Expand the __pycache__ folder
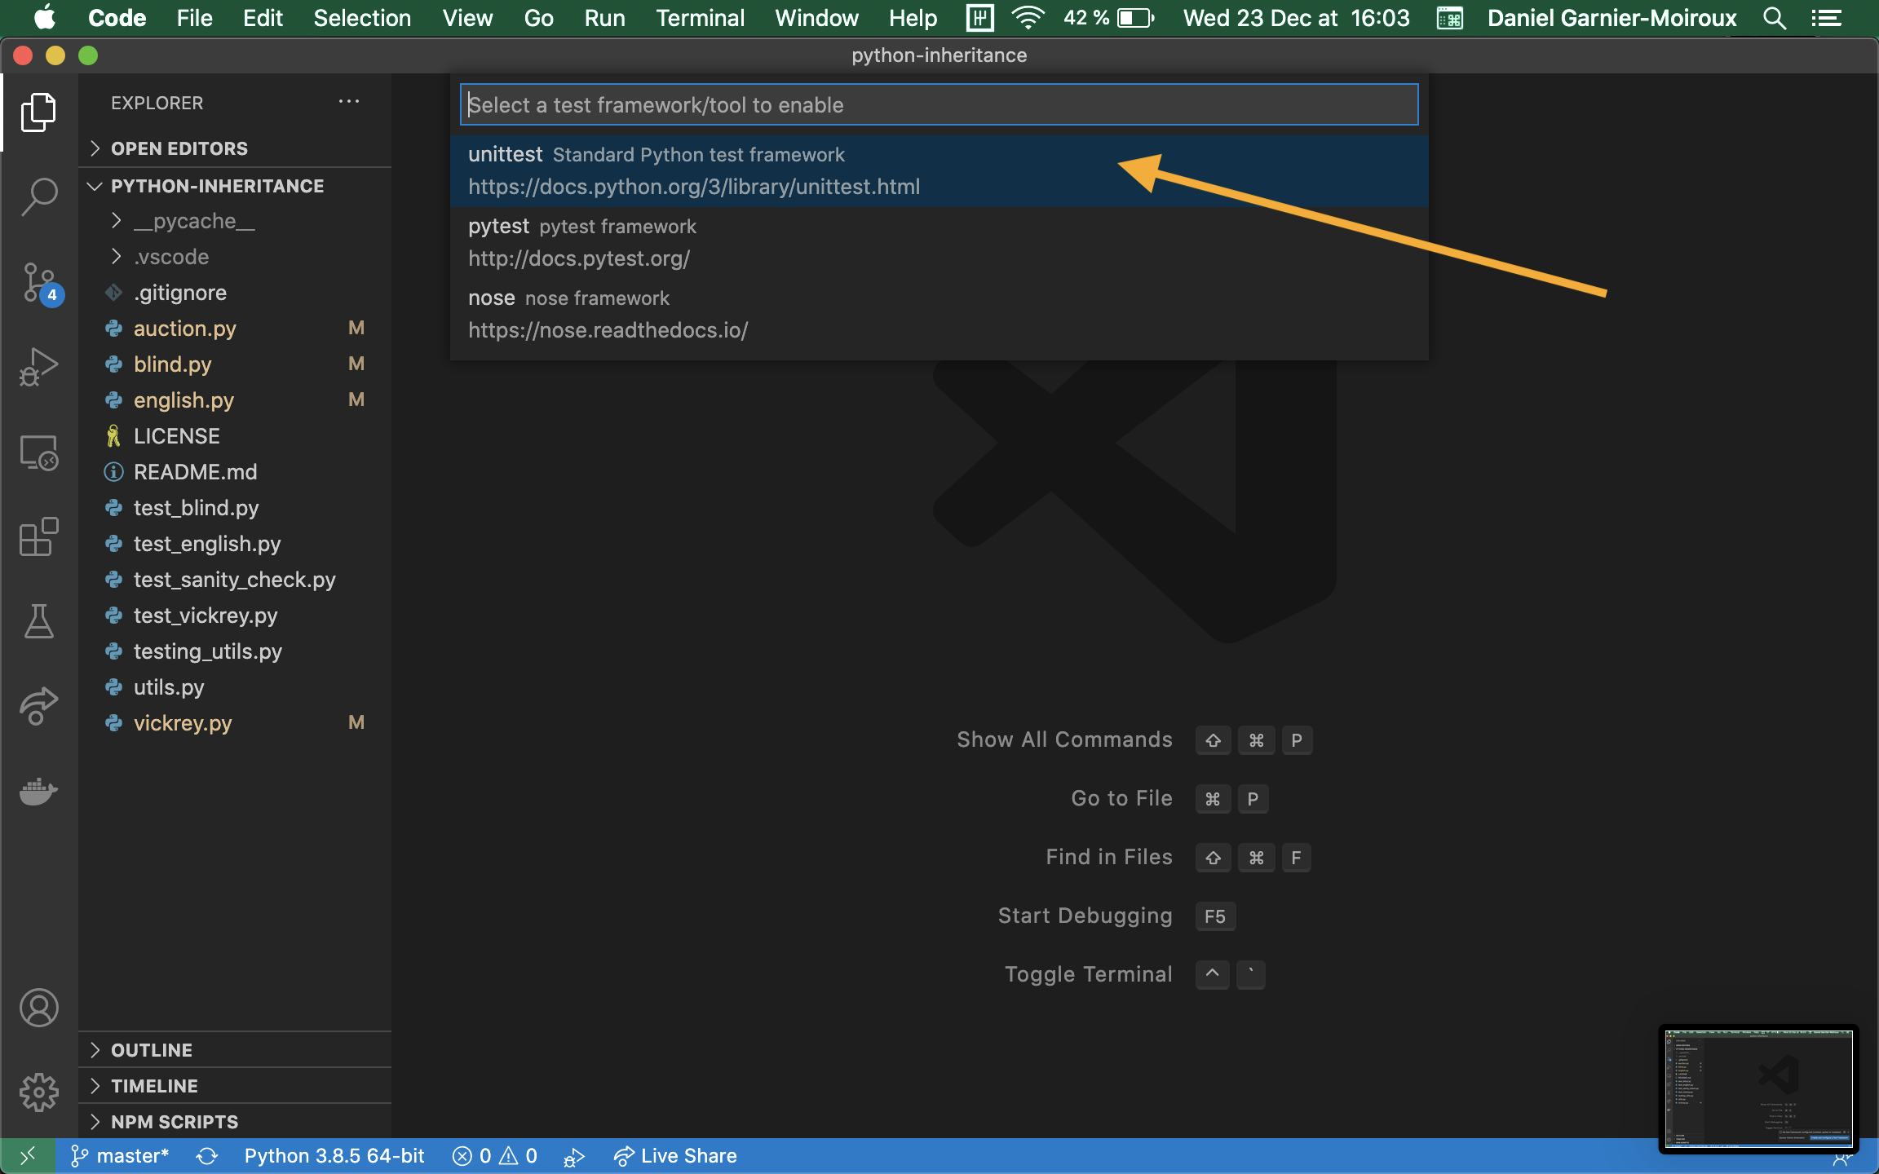This screenshot has height=1174, width=1879. coord(194,221)
